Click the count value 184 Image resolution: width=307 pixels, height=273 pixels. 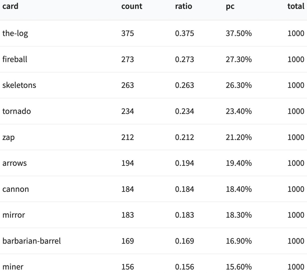click(127, 189)
